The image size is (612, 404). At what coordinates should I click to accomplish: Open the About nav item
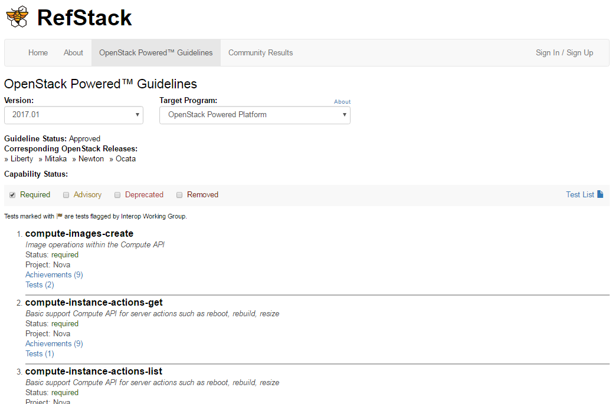[x=73, y=52]
